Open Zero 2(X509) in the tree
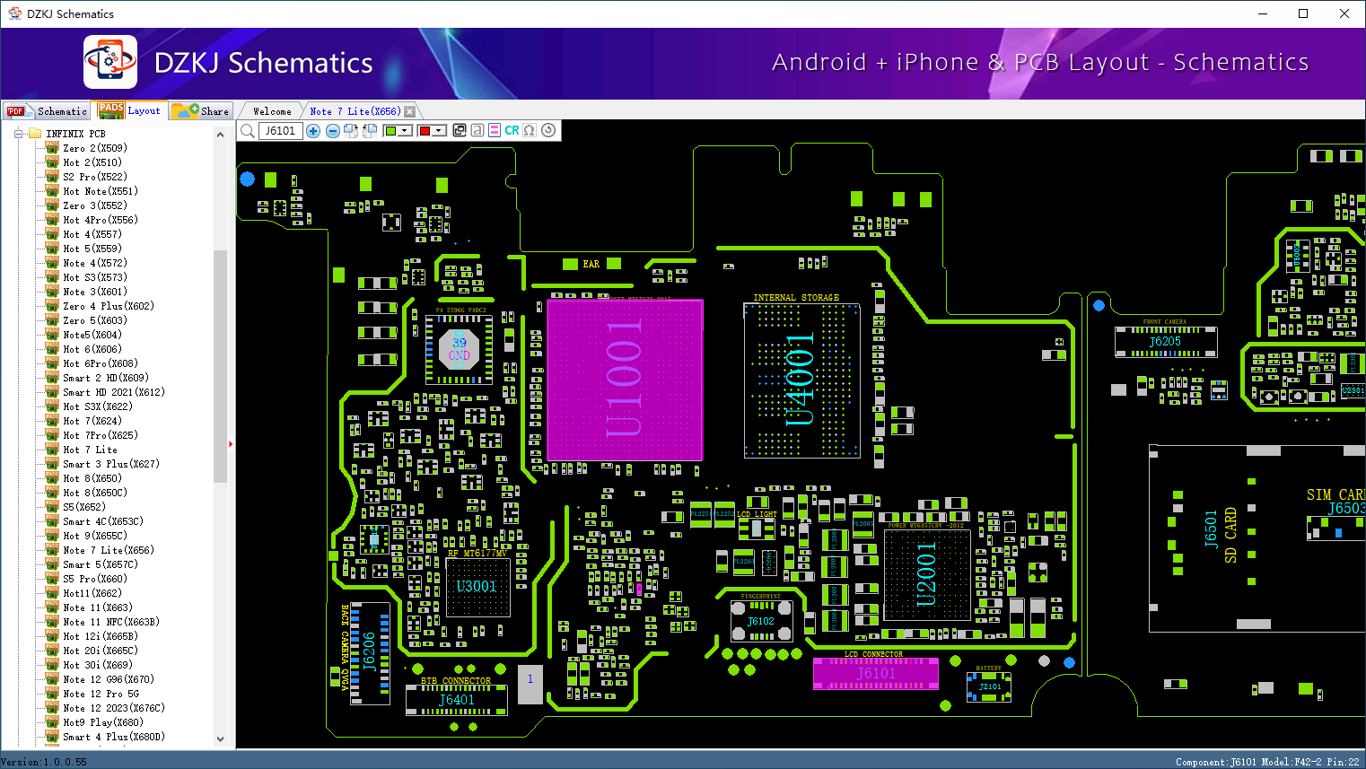This screenshot has width=1366, height=769. (95, 148)
